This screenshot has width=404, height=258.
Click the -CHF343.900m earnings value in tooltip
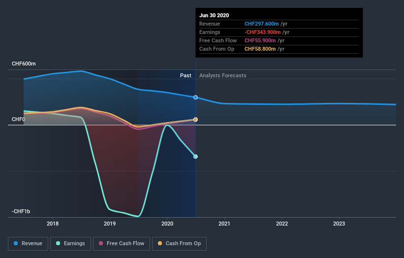click(263, 32)
